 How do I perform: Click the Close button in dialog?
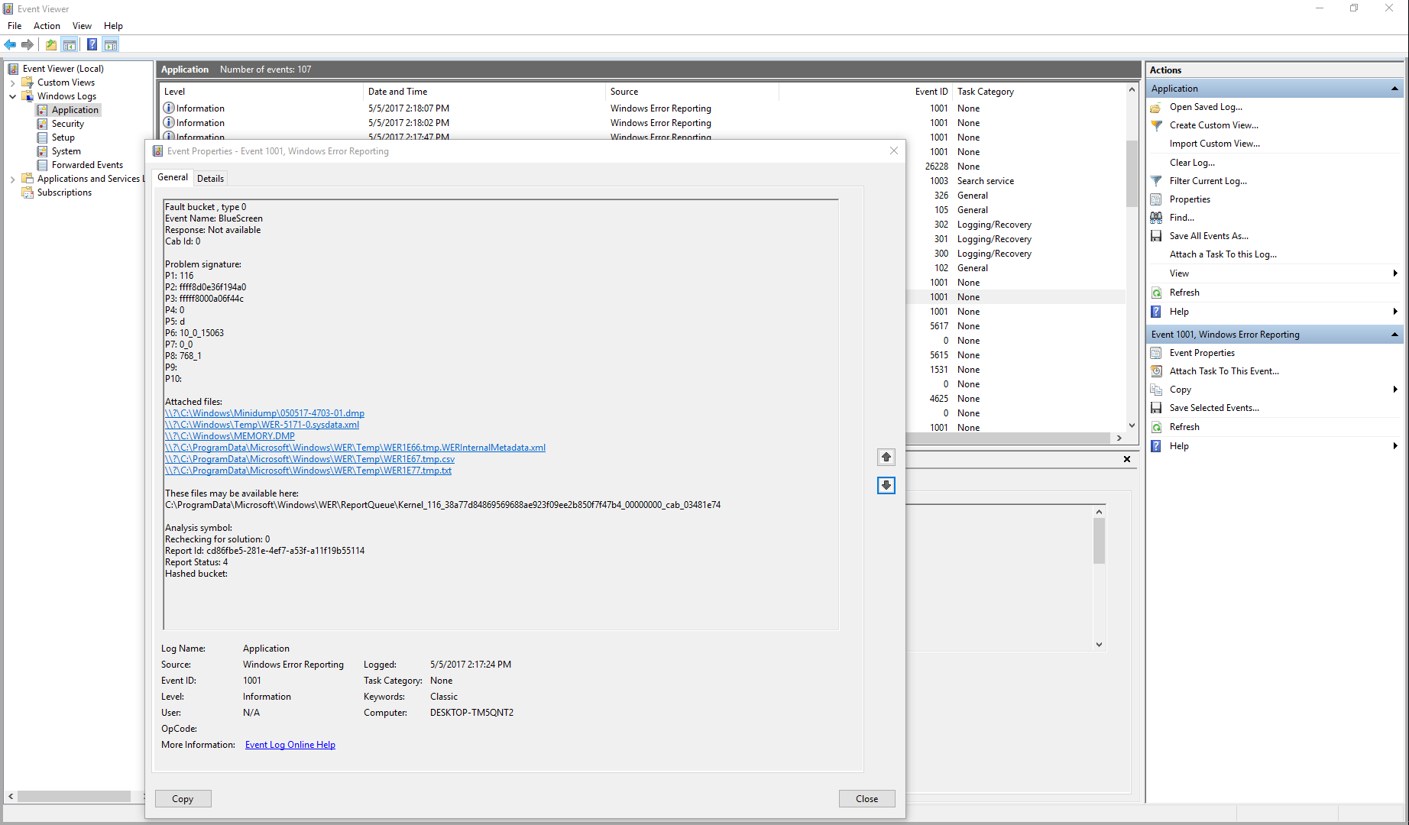coord(866,798)
